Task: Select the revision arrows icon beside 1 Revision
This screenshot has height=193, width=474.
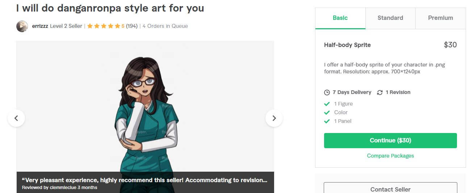Action: 380,93
